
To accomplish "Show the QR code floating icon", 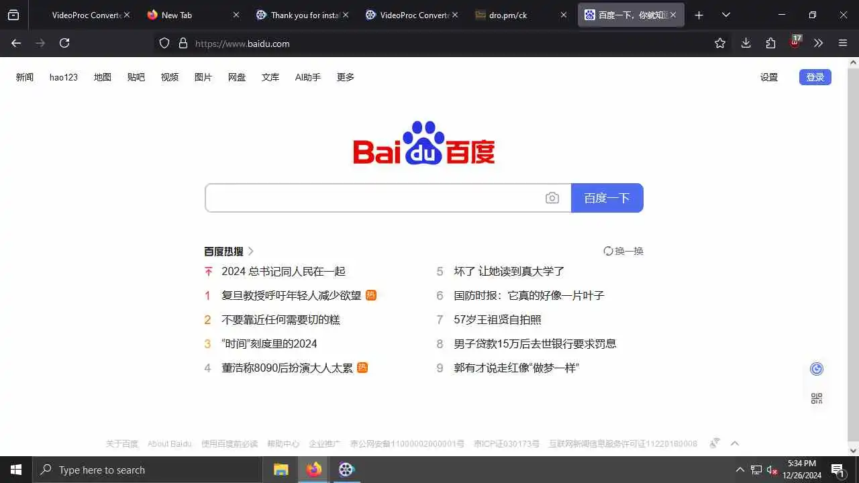I will [x=817, y=398].
